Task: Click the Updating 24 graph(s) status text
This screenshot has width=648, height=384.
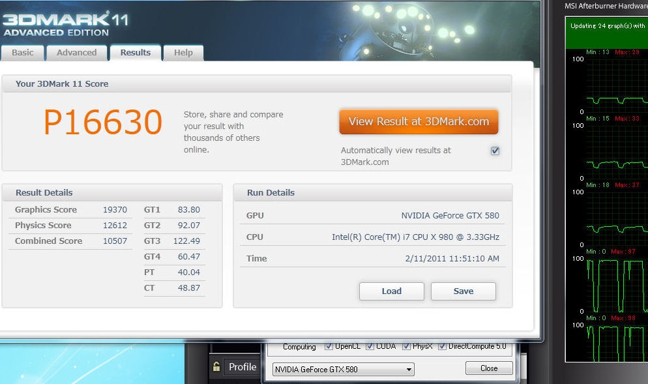Action: (x=608, y=25)
